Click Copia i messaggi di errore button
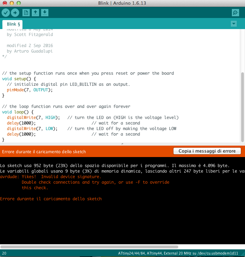This screenshot has height=257, width=245. (207, 151)
